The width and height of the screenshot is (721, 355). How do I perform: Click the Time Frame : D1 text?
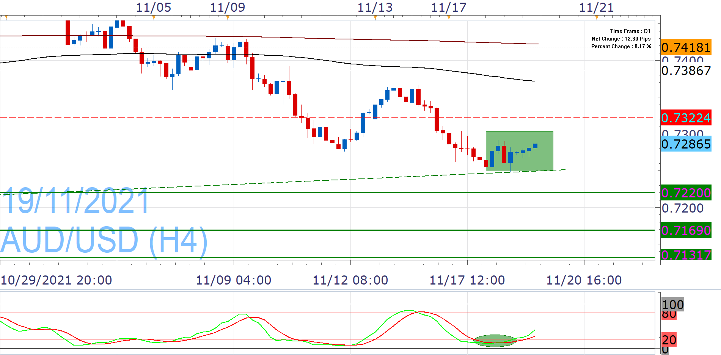click(630, 31)
